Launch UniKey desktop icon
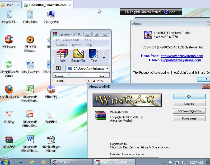The image size is (210, 165). click(9, 117)
